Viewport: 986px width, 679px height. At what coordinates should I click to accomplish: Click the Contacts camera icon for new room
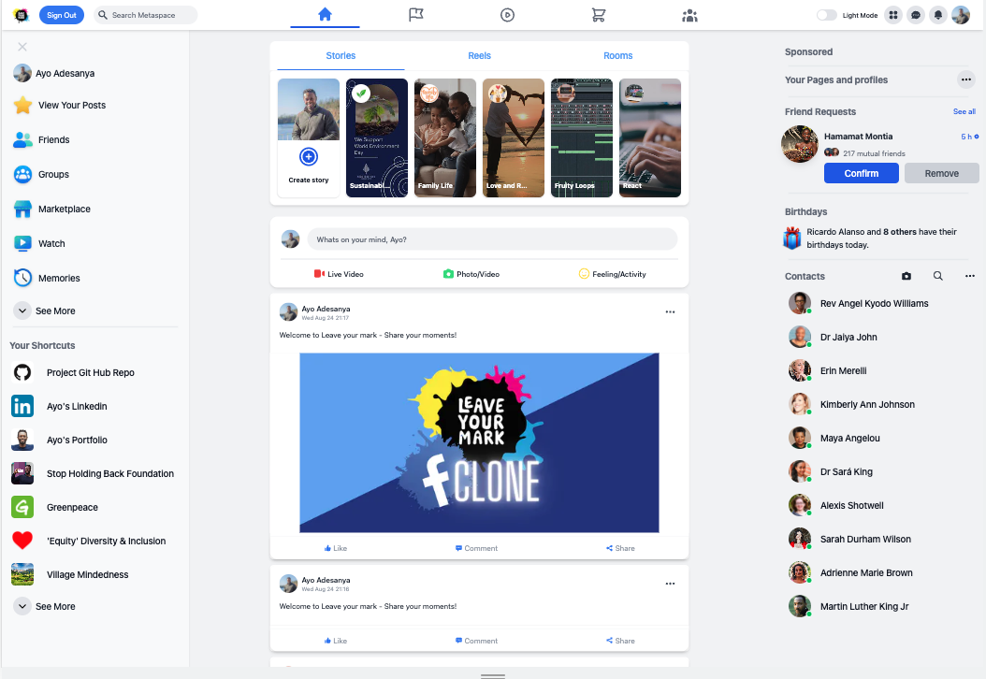pyautogui.click(x=906, y=276)
